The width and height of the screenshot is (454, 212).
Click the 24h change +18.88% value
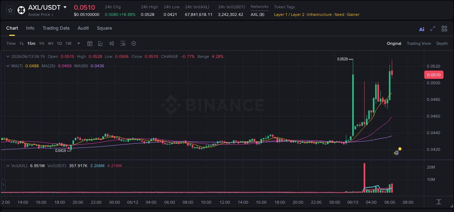tap(127, 14)
